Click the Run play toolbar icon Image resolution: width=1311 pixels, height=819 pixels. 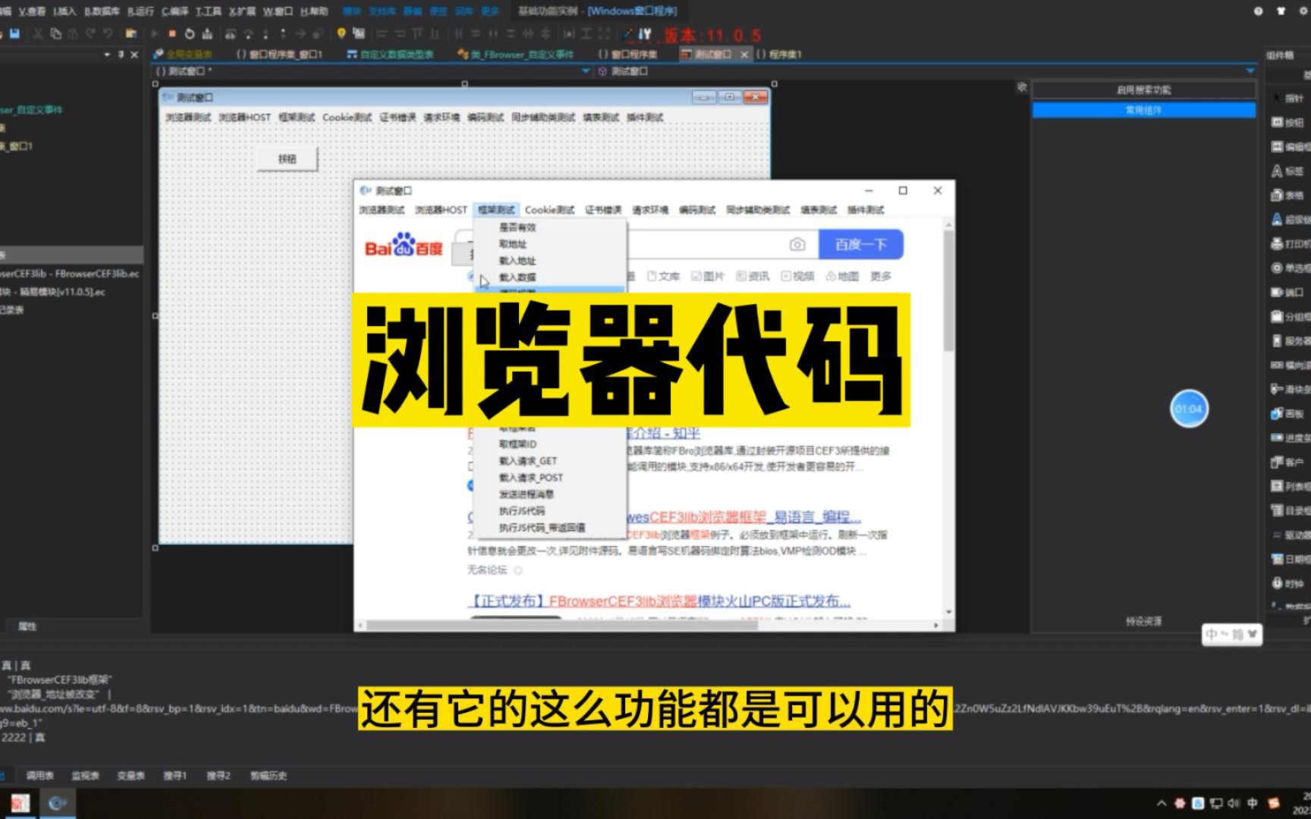[x=154, y=33]
